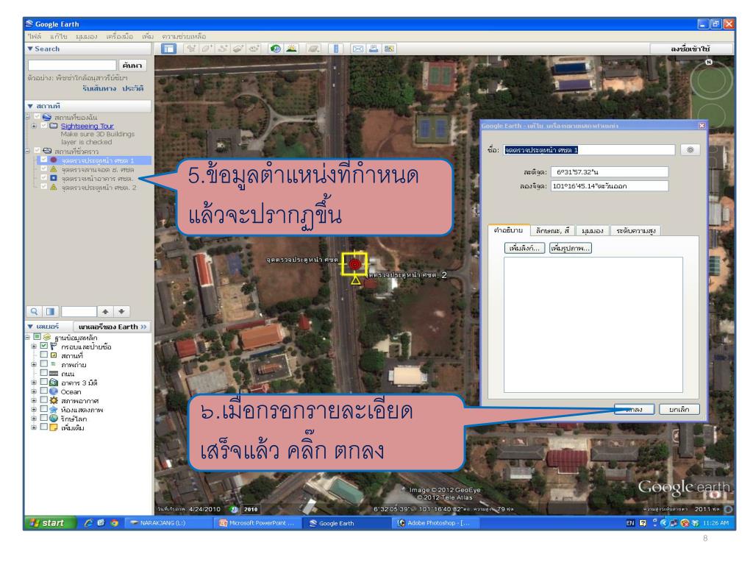The width and height of the screenshot is (753, 565).
Task: Enable the ห้องแสดงภาพ layer checkbox
Action: point(44,409)
